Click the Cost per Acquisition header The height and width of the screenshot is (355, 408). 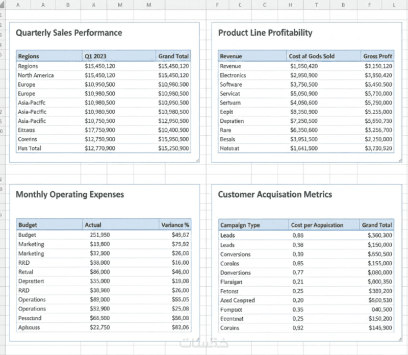click(x=317, y=225)
